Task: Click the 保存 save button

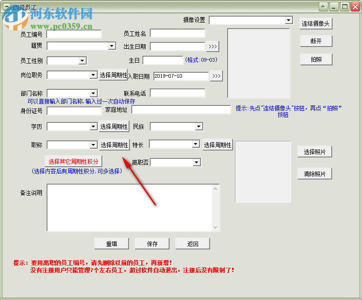Action: (152, 244)
